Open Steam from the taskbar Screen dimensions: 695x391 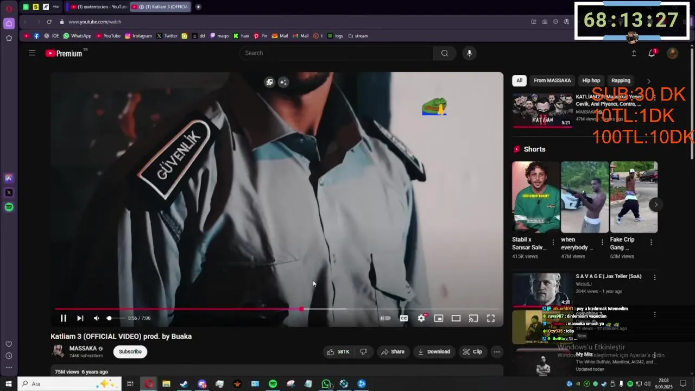(x=184, y=384)
